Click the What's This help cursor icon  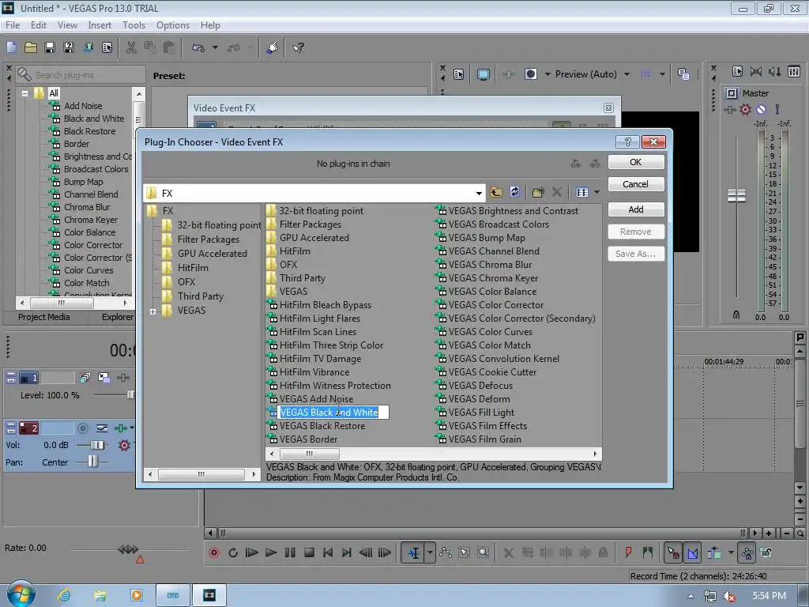tap(298, 47)
